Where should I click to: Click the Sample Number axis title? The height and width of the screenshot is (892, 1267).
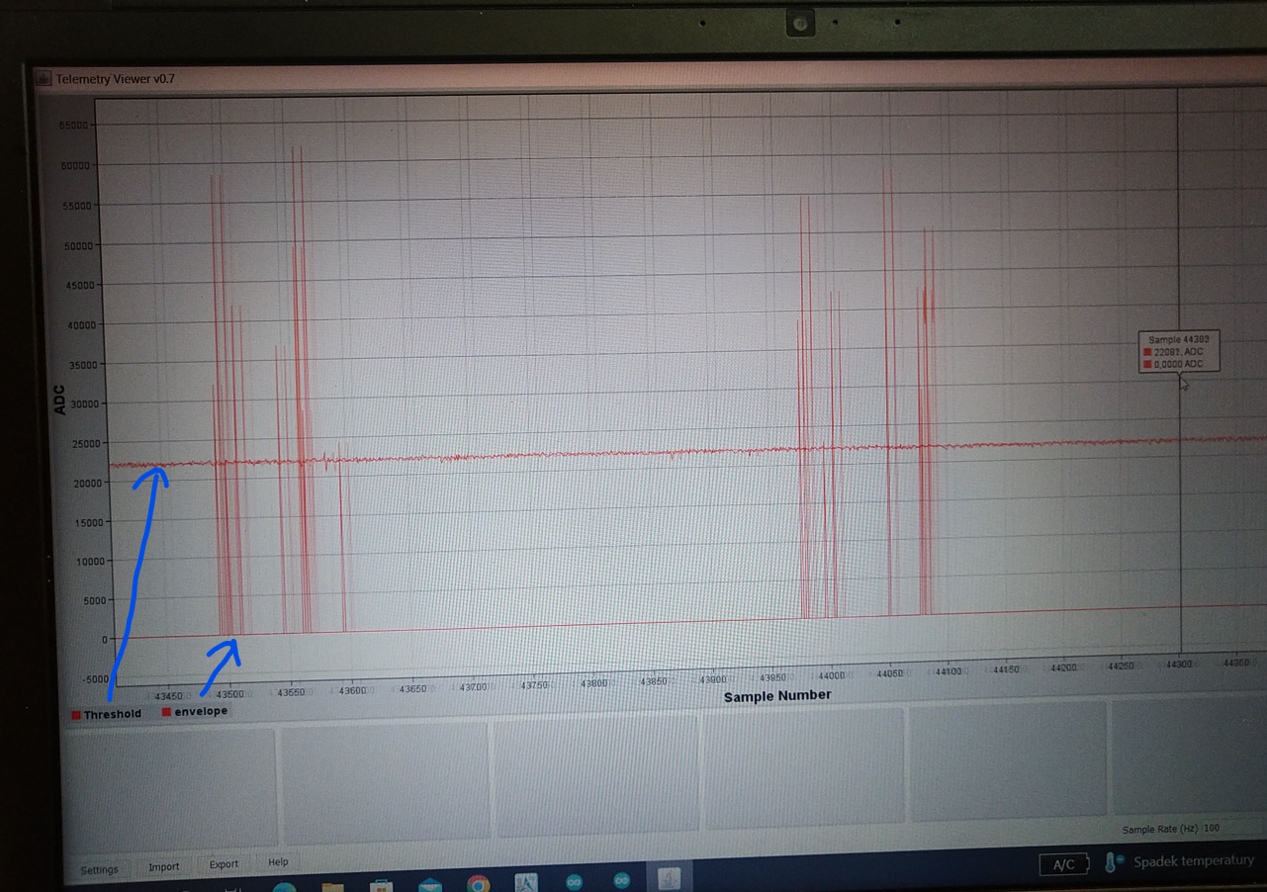(x=777, y=695)
